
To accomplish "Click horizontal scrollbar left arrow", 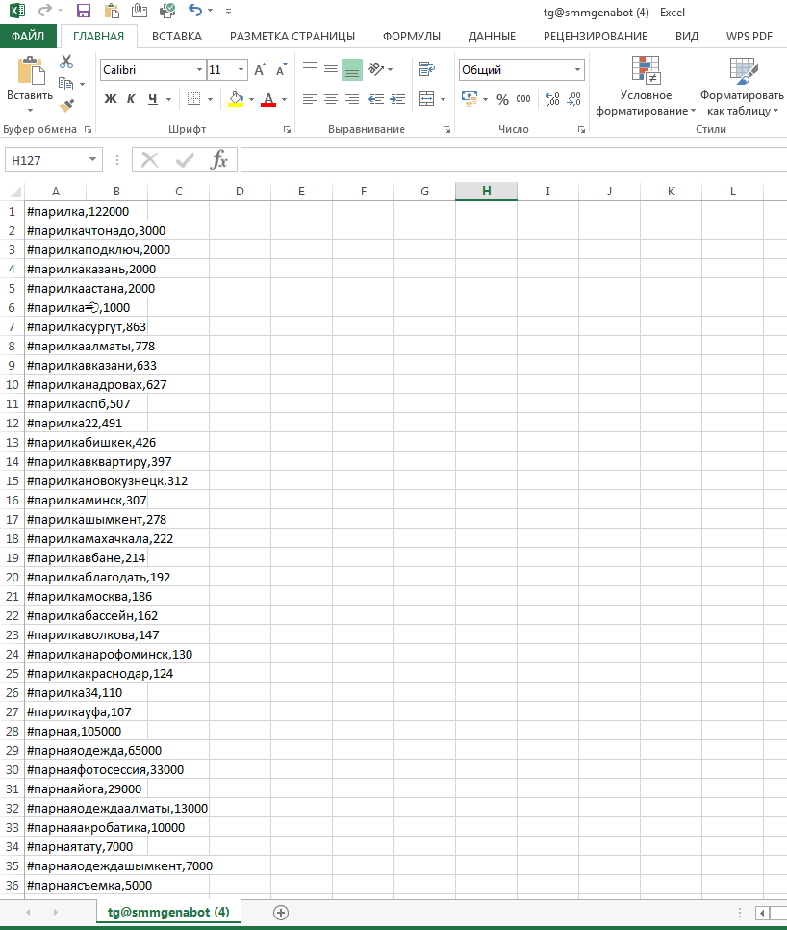I will [762, 913].
